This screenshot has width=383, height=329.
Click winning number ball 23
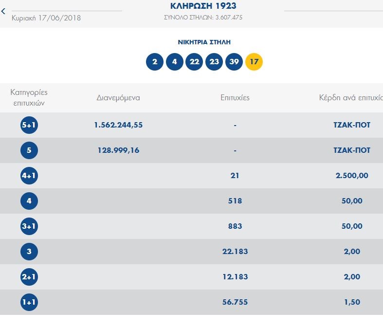(x=214, y=62)
